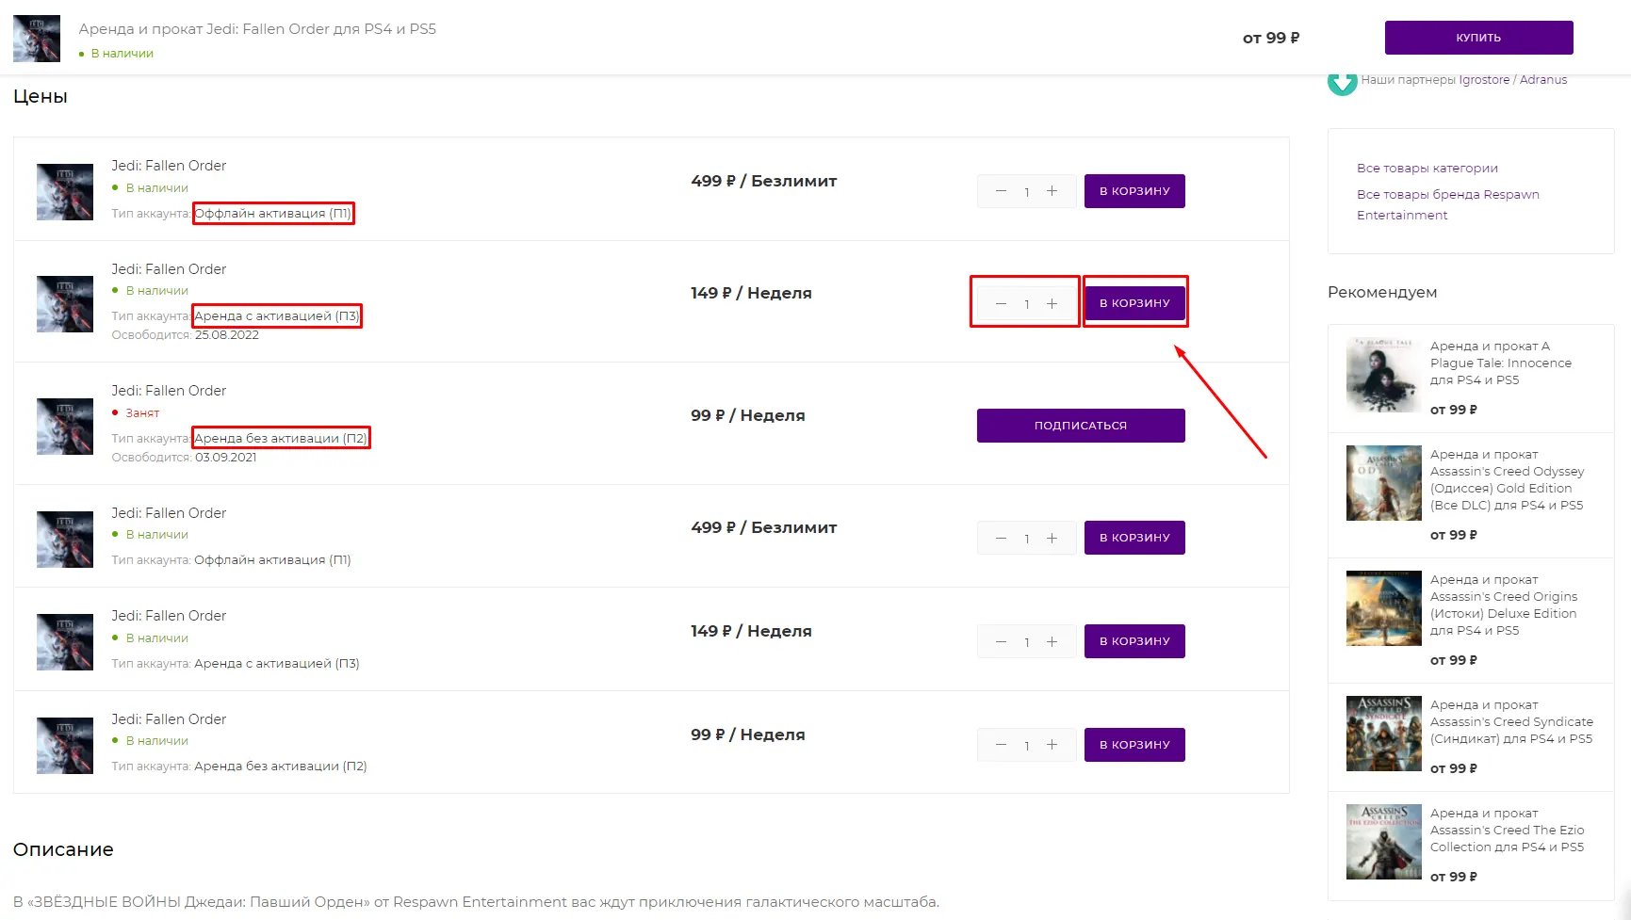Open Все товары категории link
Viewport: 1631px width, 920px height.
[x=1427, y=169]
